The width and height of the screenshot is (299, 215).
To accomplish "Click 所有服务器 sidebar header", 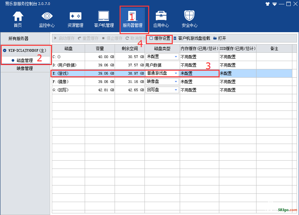I will (x=19, y=39).
